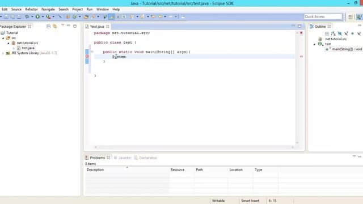The image size is (363, 204).
Task: Click the New Java Class icon
Action: click(74, 16)
